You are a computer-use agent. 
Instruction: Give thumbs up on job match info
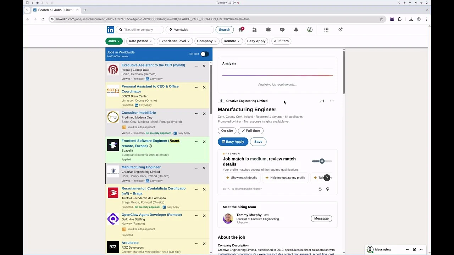320,189
